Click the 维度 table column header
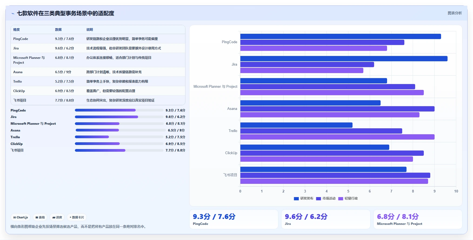The width and height of the screenshot is (473, 240). click(16, 30)
